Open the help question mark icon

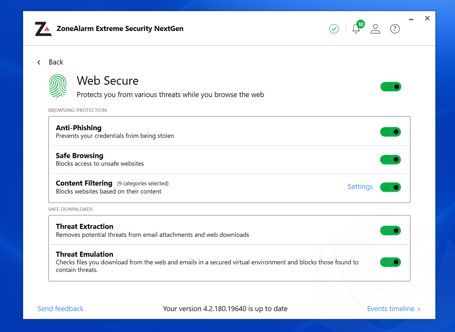(395, 29)
